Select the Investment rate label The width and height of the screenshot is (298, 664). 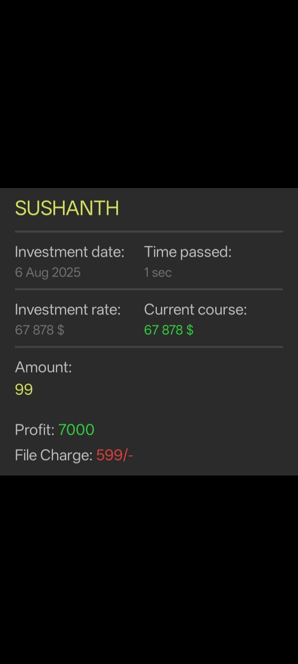(x=68, y=310)
